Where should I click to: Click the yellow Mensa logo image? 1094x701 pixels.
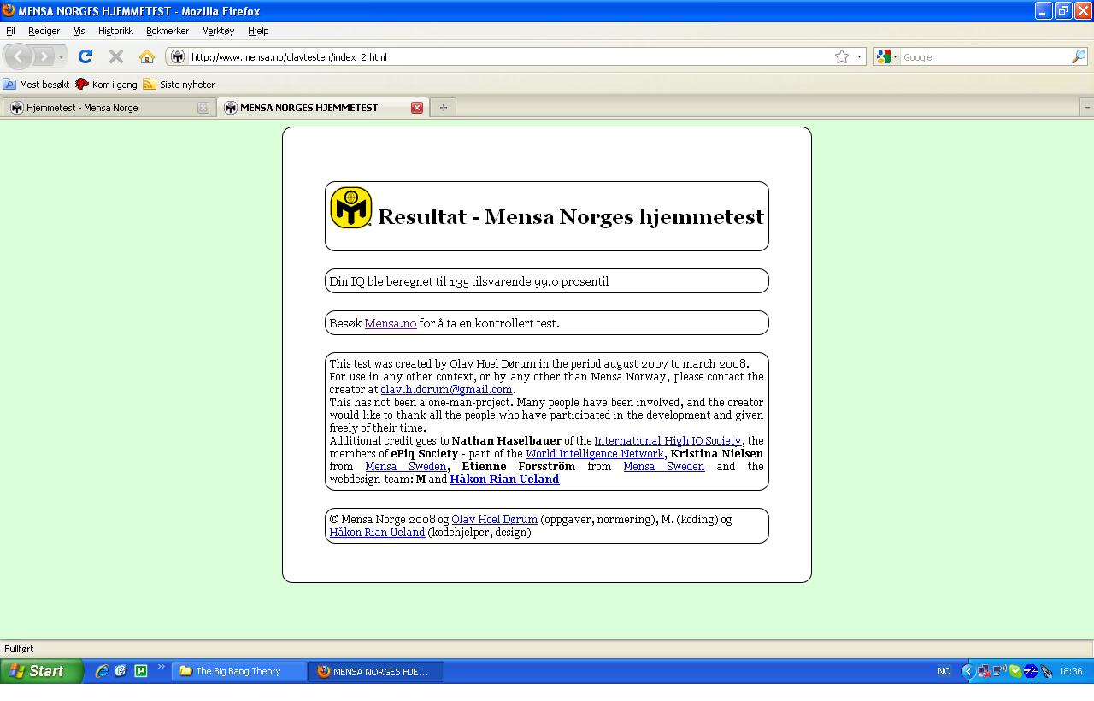coord(351,208)
